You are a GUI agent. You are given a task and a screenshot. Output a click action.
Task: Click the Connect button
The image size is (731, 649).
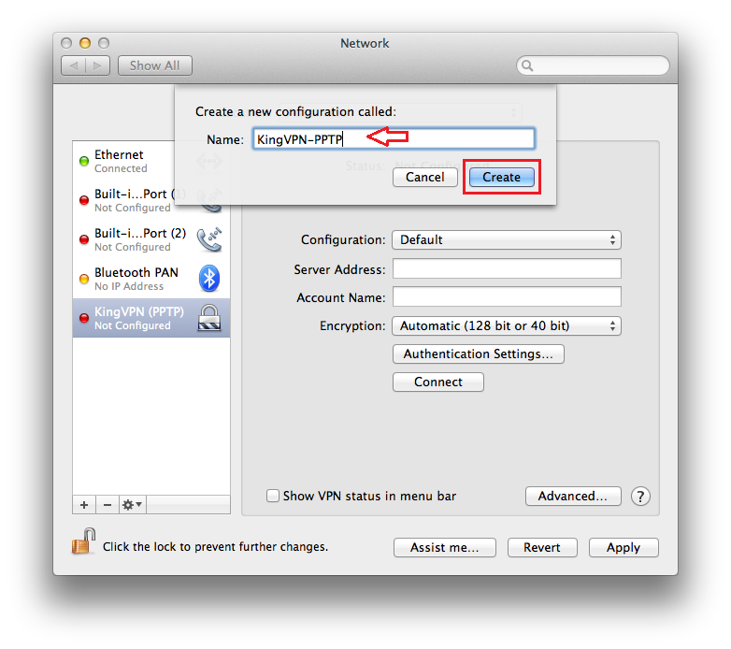438,382
